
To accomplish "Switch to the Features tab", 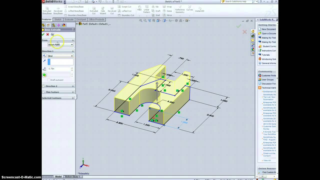I will pos(47,19).
